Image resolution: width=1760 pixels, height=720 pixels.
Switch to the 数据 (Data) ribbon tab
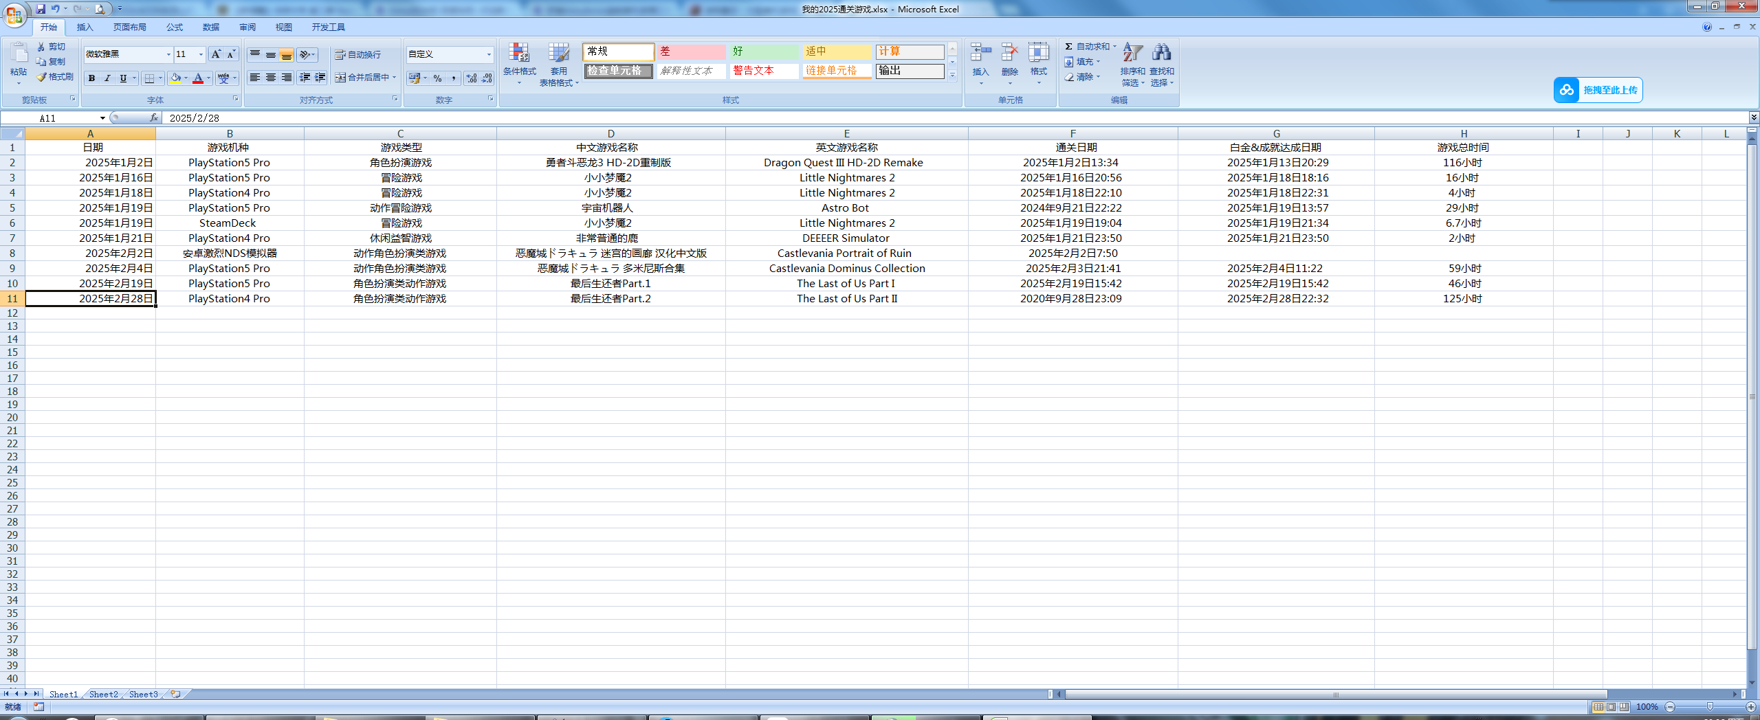(x=211, y=27)
